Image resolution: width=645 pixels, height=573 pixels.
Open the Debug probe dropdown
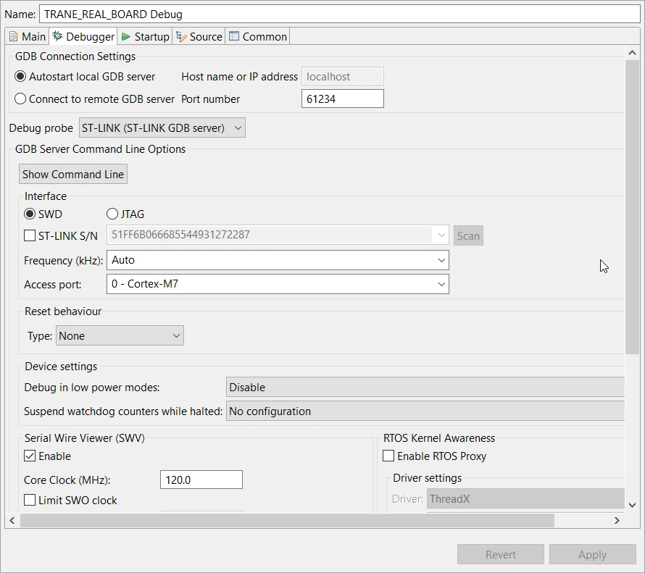pos(162,127)
